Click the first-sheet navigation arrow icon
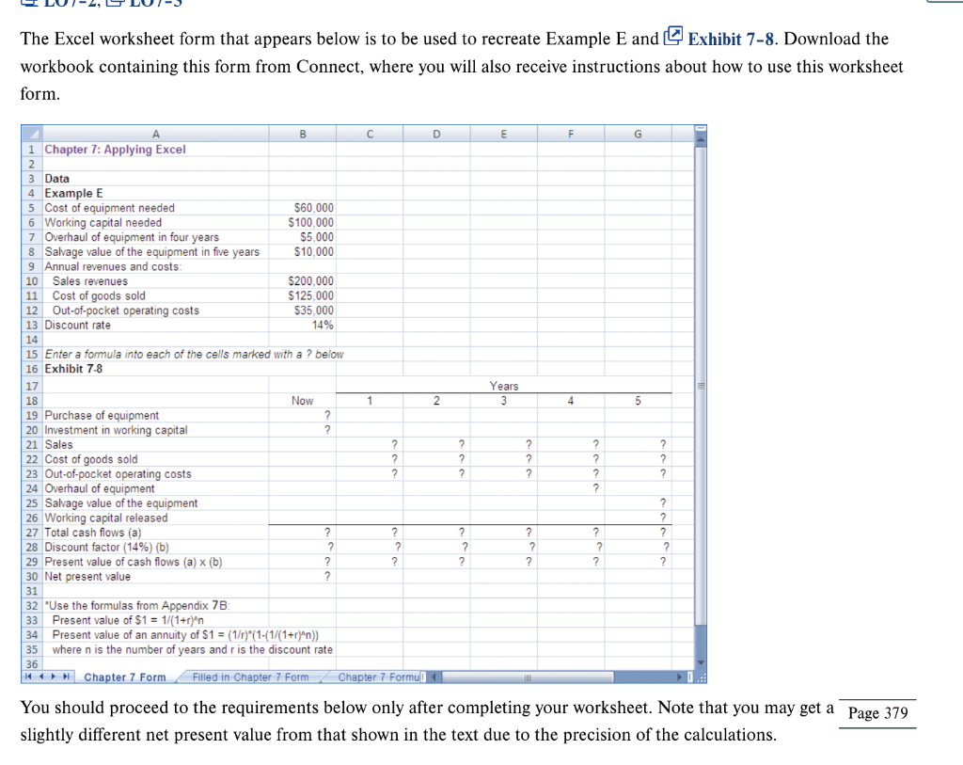Viewport: 963px width, 765px height. coord(26,676)
